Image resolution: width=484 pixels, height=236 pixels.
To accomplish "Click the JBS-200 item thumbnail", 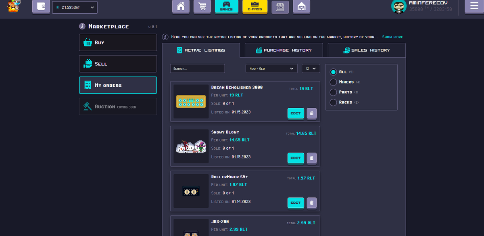I will point(191,228).
